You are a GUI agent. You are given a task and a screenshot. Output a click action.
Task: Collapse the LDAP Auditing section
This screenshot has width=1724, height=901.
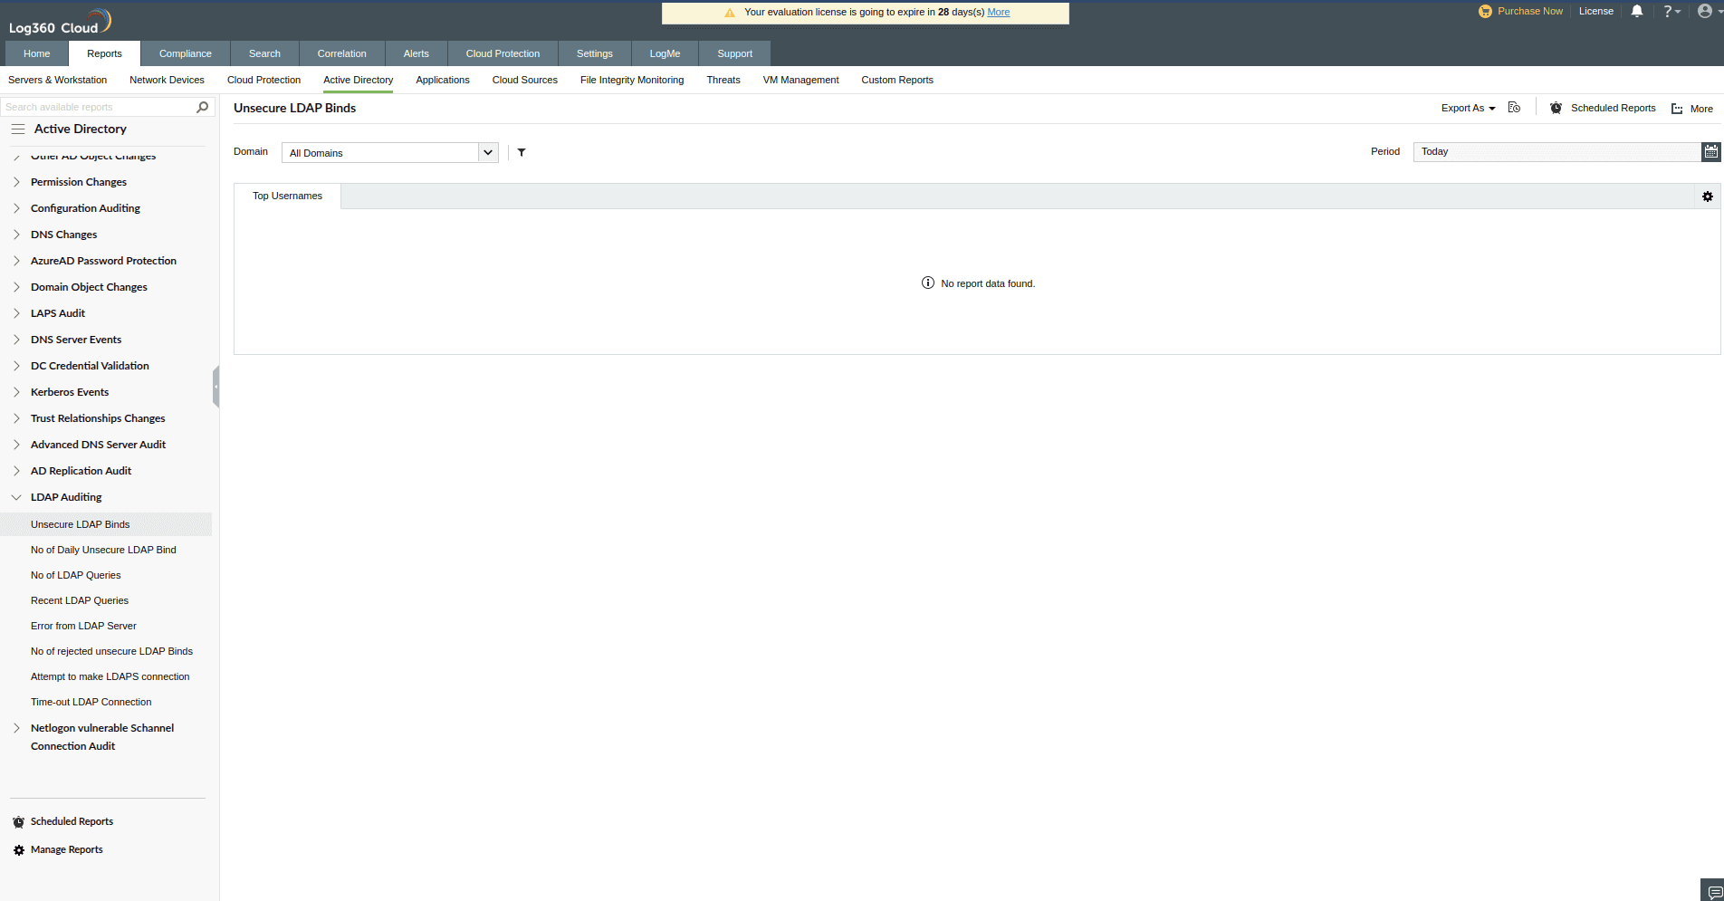[15, 497]
